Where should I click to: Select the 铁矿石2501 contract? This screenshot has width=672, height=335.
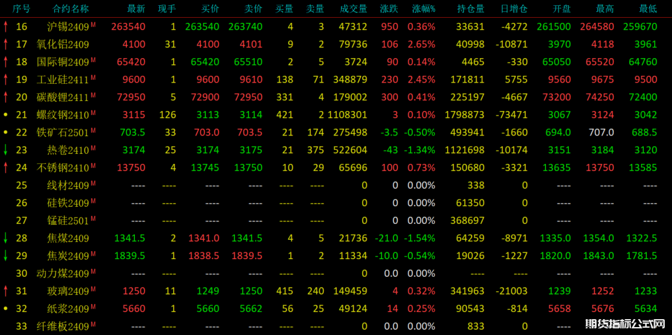tap(63, 132)
